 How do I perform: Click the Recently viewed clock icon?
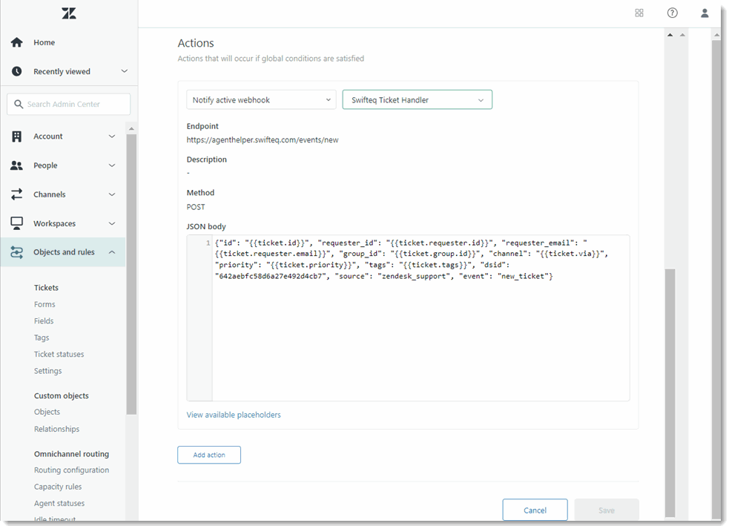[17, 71]
